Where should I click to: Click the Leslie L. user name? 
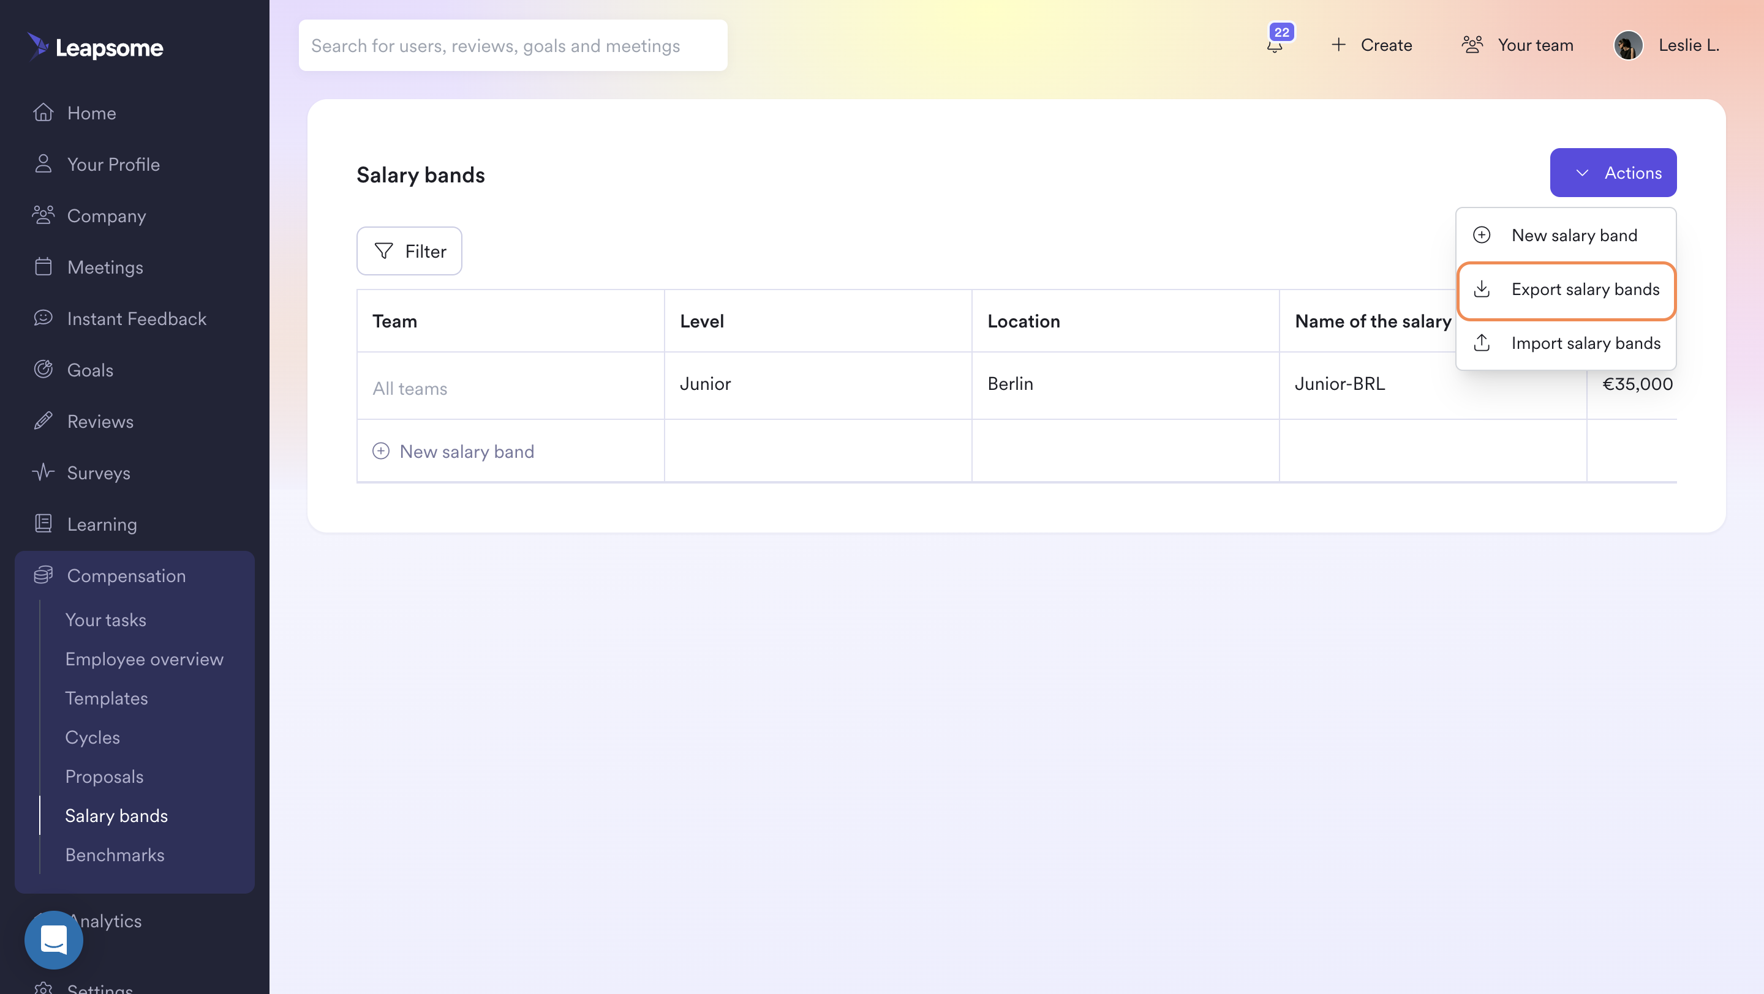click(x=1689, y=45)
